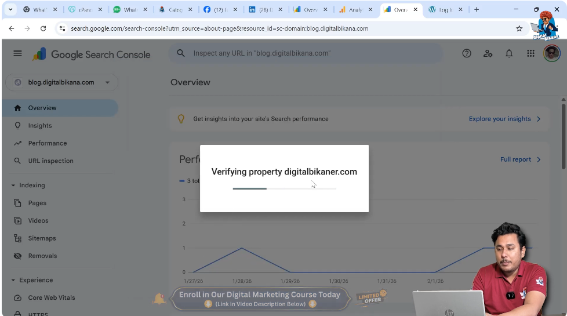Click the Google Search Console logo
This screenshot has width=567, height=316.
[x=91, y=55]
